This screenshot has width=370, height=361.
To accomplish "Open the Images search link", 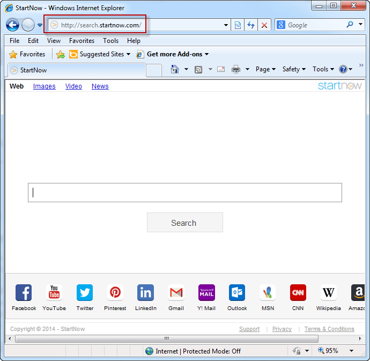I will 44,86.
